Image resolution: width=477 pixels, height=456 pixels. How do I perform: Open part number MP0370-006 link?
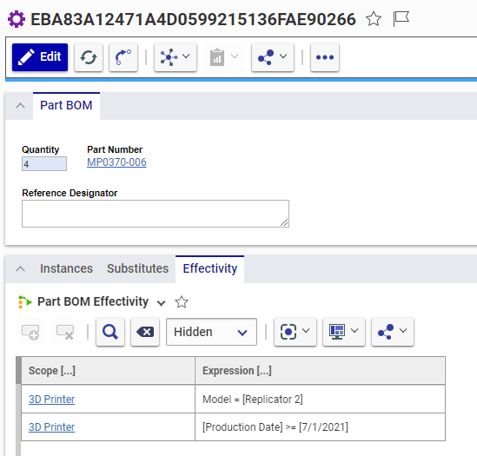coord(116,162)
